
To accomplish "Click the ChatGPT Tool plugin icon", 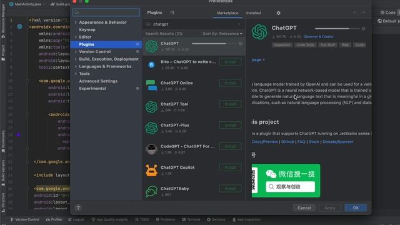I will click(x=151, y=107).
